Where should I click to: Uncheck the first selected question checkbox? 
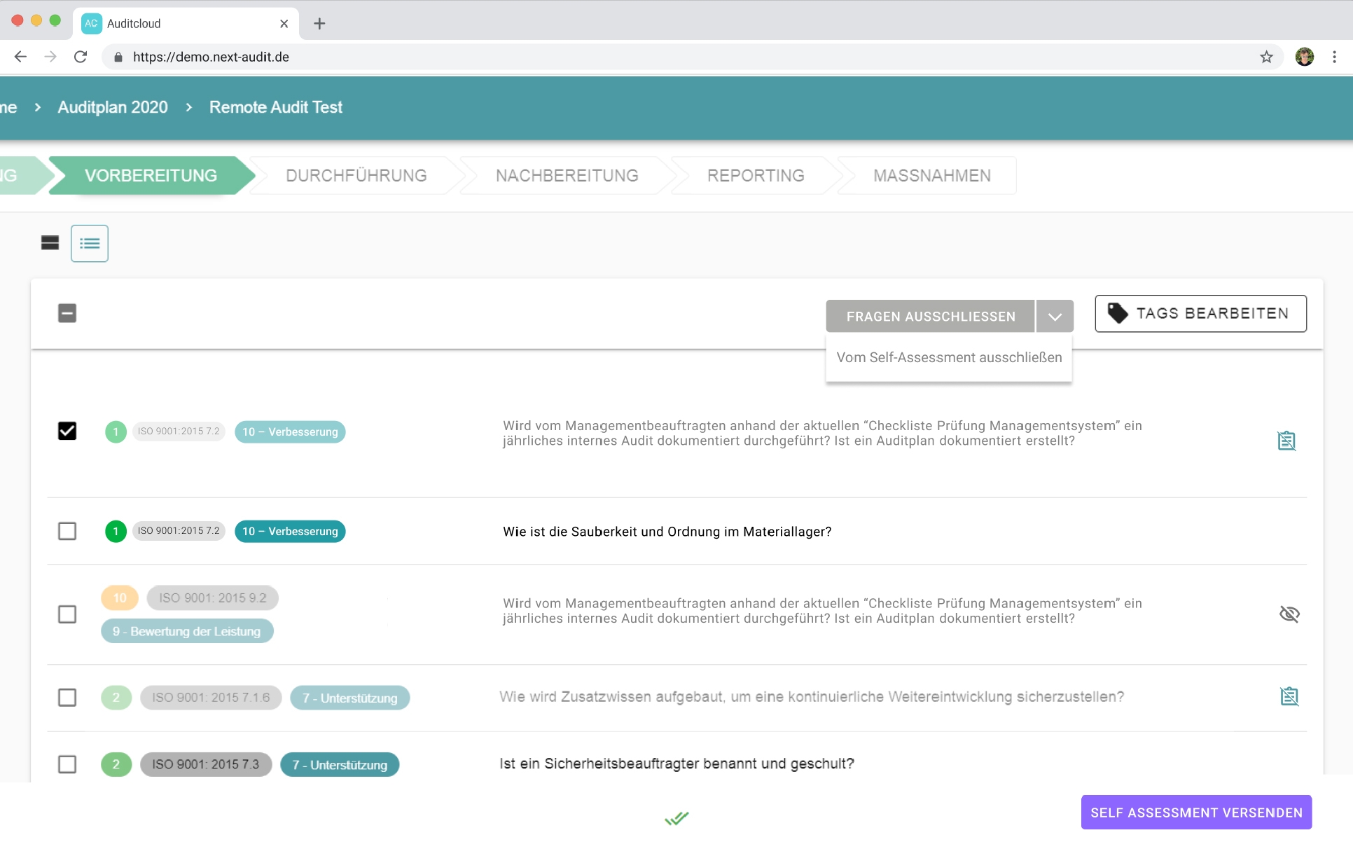pos(67,432)
